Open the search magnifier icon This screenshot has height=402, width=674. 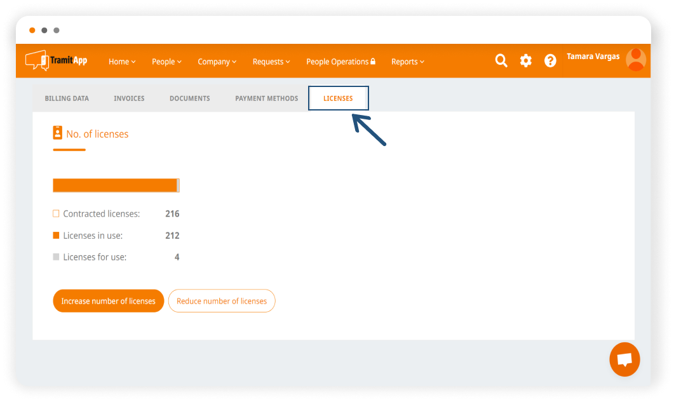[501, 61]
